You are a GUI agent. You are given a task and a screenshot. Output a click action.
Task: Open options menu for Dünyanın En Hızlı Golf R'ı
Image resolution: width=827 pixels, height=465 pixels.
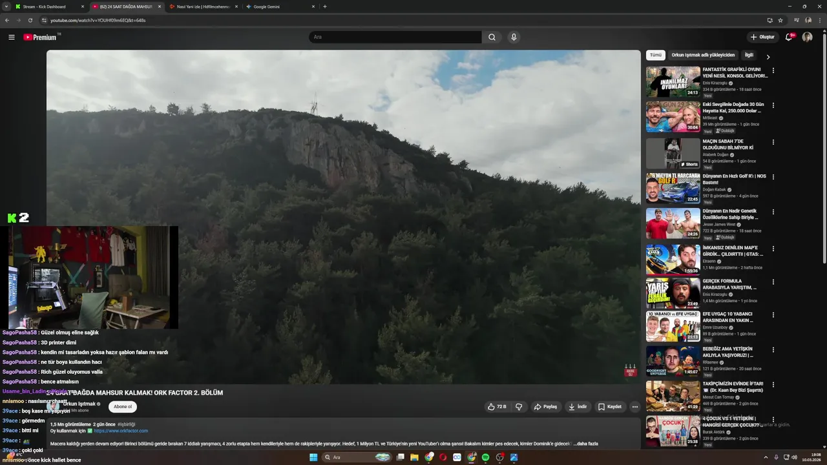click(x=773, y=177)
